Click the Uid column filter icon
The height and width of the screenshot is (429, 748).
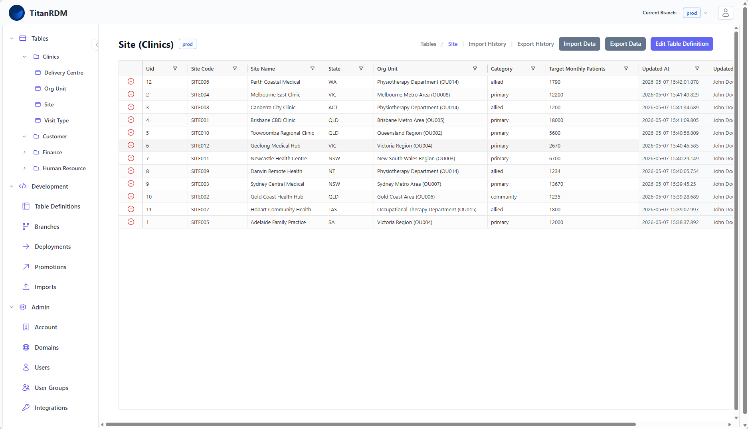point(175,69)
